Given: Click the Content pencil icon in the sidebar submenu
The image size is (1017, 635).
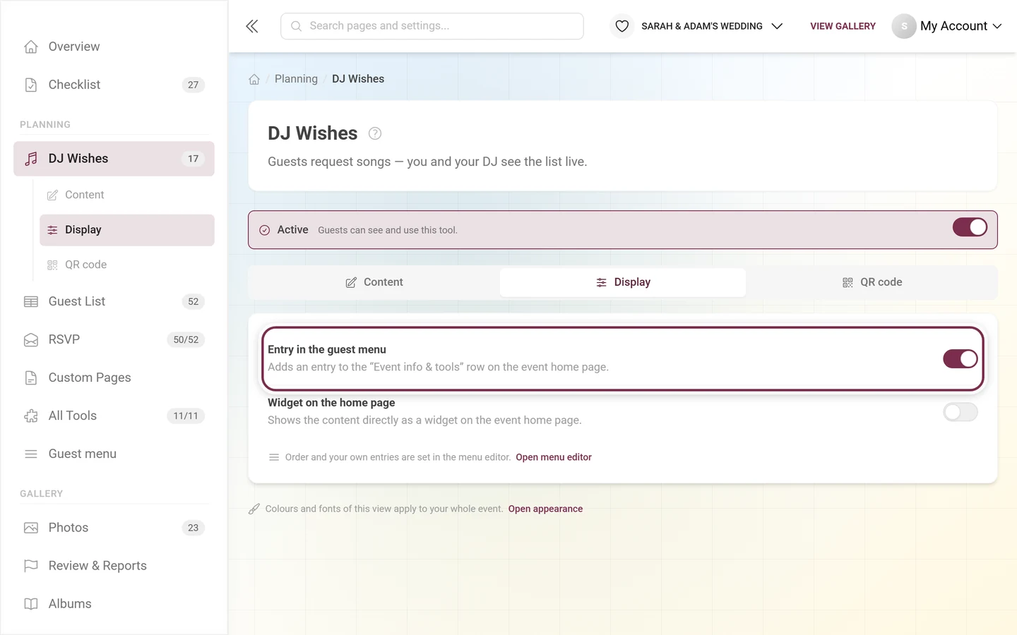Looking at the screenshot, I should point(52,195).
